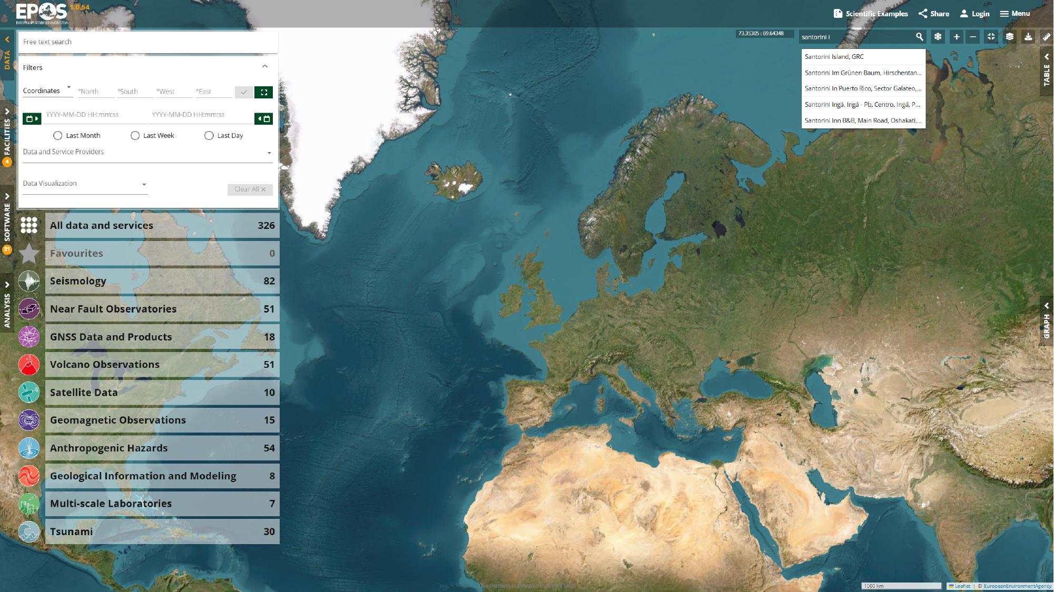The image size is (1054, 592).
Task: Click the Favourites star row
Action: 29,253
